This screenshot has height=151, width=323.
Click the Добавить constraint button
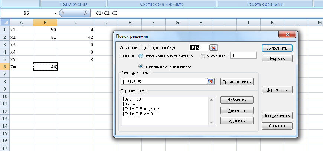237,100
